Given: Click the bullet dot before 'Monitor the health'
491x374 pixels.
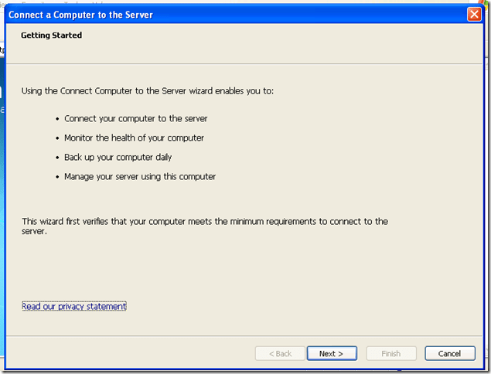Looking at the screenshot, I should click(x=57, y=138).
